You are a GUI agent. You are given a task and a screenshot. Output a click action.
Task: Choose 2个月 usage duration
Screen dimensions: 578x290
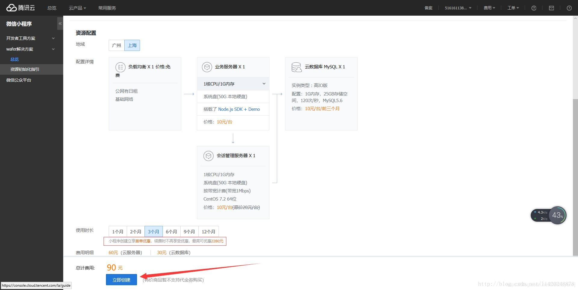[135, 232]
